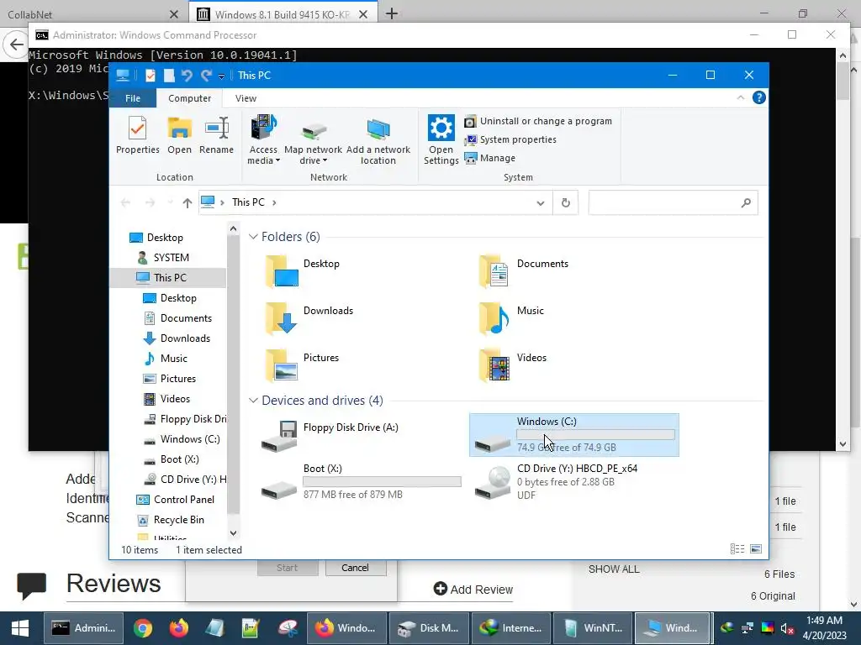Open Chrome from the taskbar

[x=143, y=628]
